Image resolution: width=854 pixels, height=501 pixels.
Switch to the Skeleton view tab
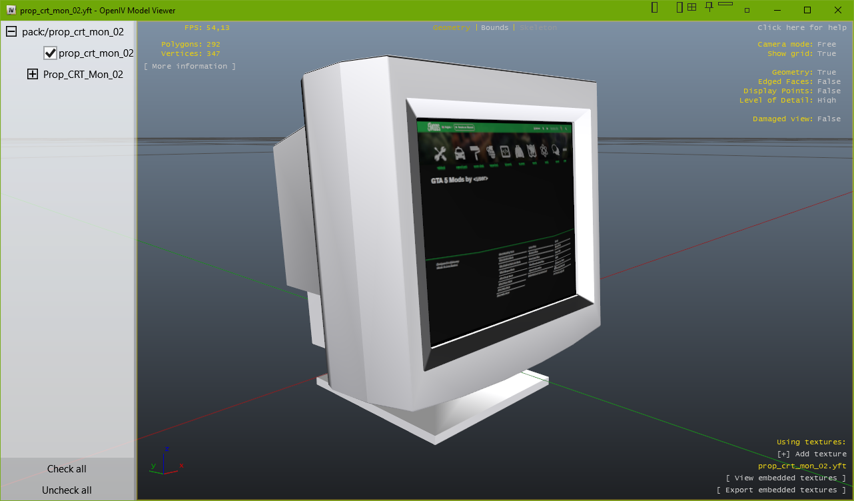coord(538,27)
